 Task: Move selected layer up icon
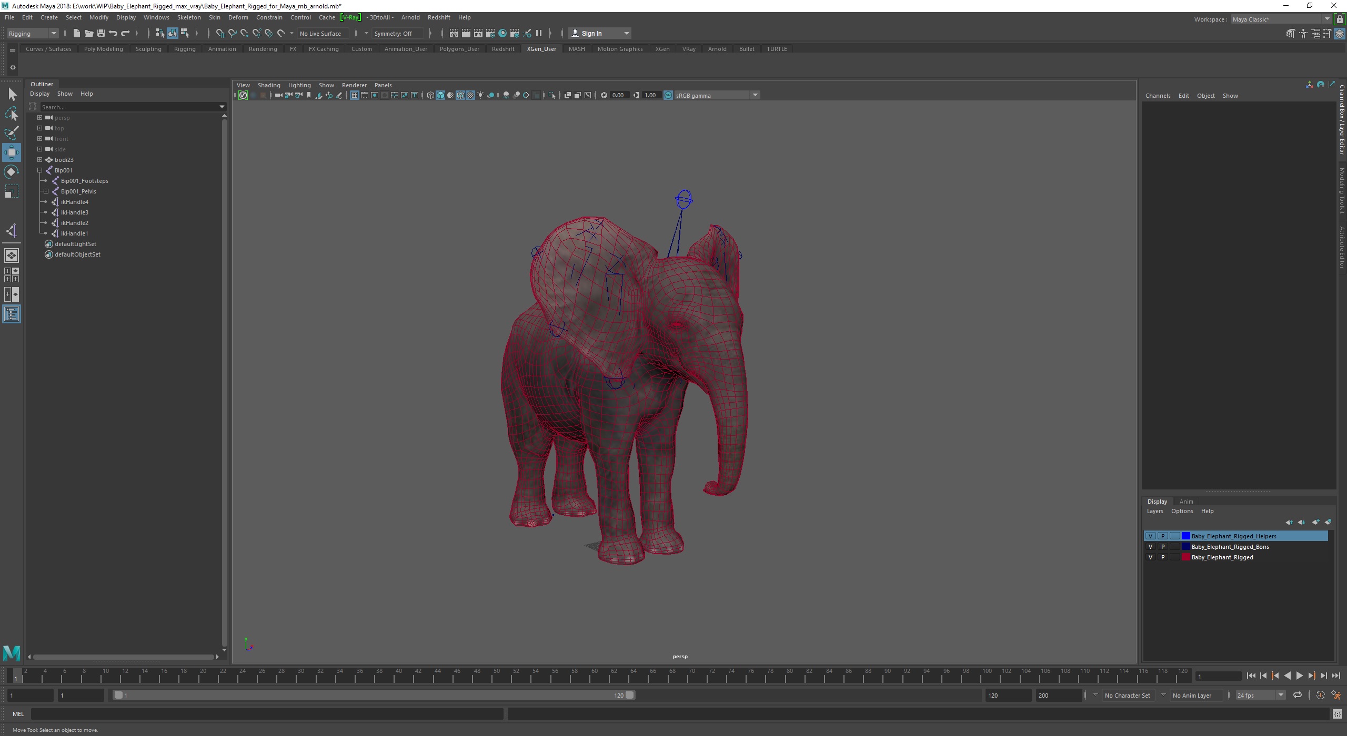click(x=1289, y=522)
